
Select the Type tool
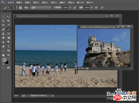[9, 46]
